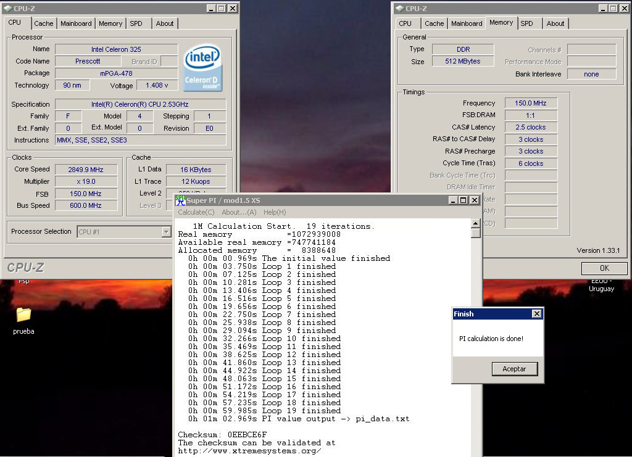Switch to CPU tab in right CPU-Z
This screenshot has width=632, height=457.
[x=405, y=23]
